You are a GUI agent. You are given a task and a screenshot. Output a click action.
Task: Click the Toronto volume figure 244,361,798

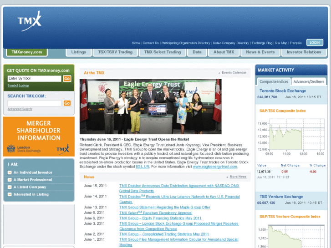[x=267, y=97]
